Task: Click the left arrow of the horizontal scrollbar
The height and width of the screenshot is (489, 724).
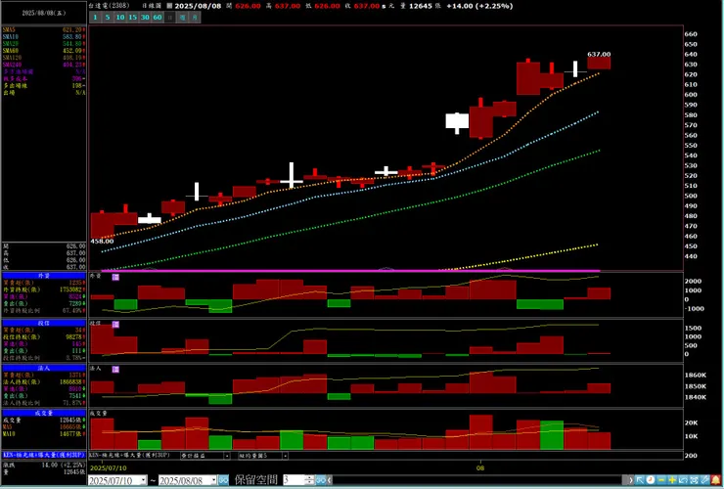Action: pyautogui.click(x=330, y=480)
